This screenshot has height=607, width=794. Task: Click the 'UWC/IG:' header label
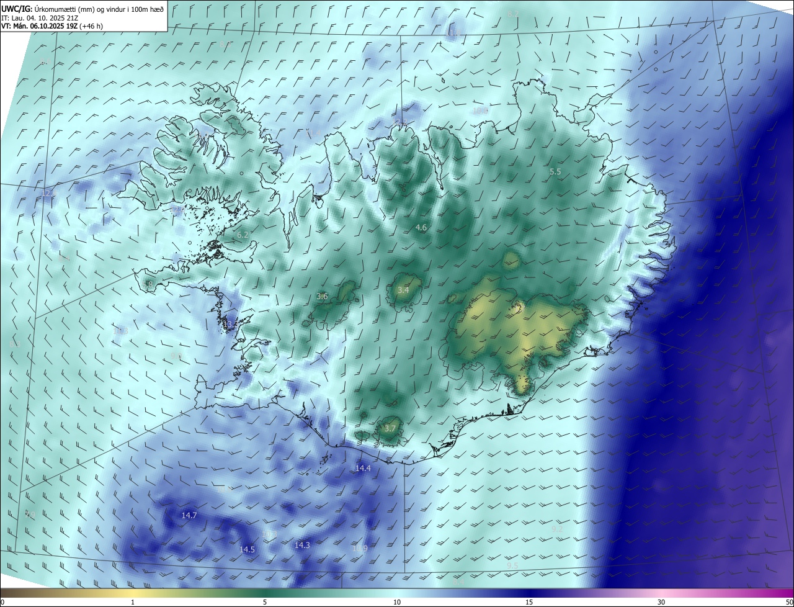pos(17,9)
